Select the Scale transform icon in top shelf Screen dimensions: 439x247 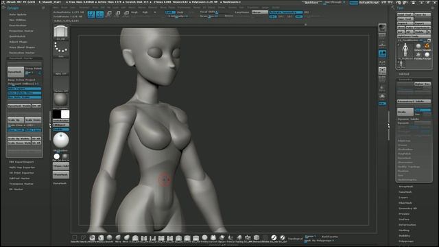tap(117, 14)
